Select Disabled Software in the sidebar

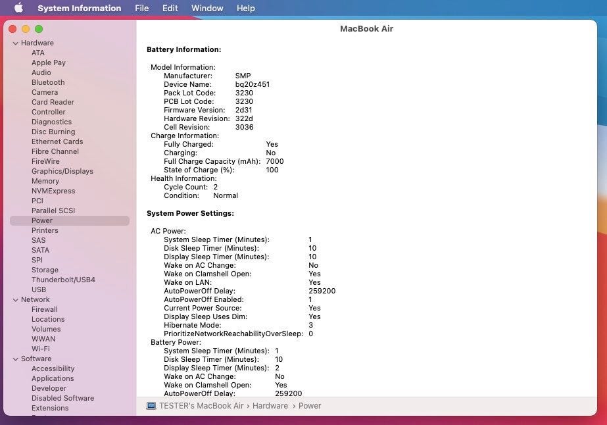pyautogui.click(x=62, y=398)
